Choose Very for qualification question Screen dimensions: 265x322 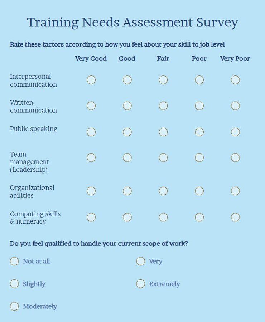[x=140, y=262]
